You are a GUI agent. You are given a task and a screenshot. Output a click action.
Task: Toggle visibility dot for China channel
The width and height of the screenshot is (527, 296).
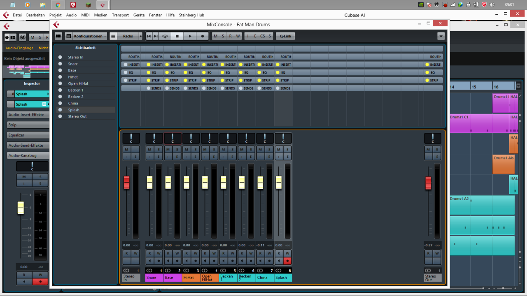click(60, 103)
